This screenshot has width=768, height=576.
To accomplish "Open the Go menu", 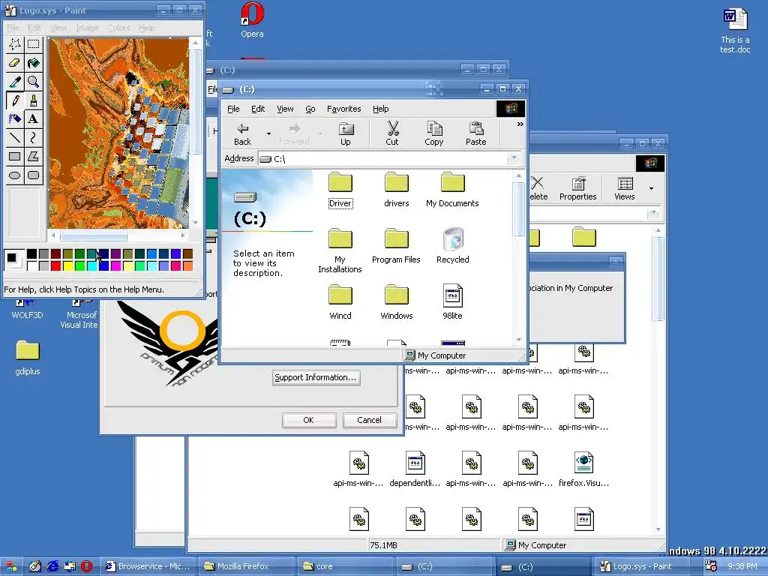I will (310, 109).
